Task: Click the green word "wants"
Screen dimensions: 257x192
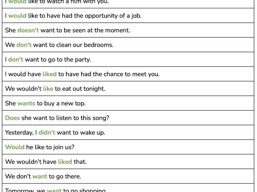Action: pyautogui.click(x=26, y=103)
